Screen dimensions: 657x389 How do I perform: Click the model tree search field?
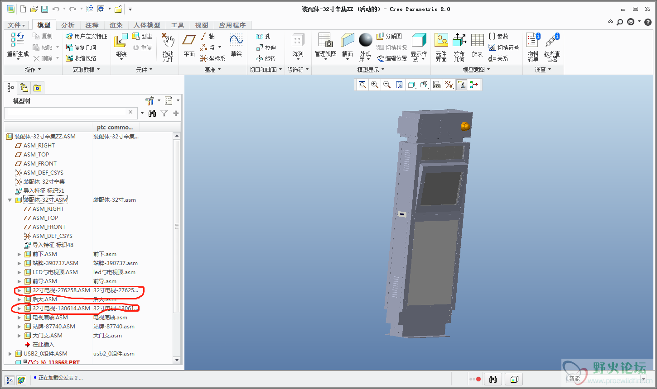(70, 113)
